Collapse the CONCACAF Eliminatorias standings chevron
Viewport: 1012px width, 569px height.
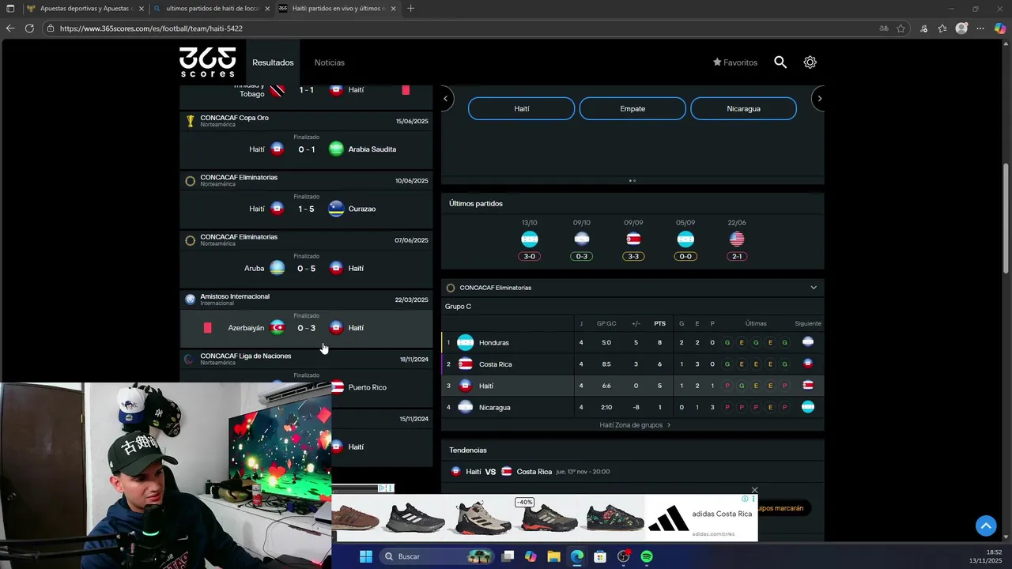click(x=814, y=288)
